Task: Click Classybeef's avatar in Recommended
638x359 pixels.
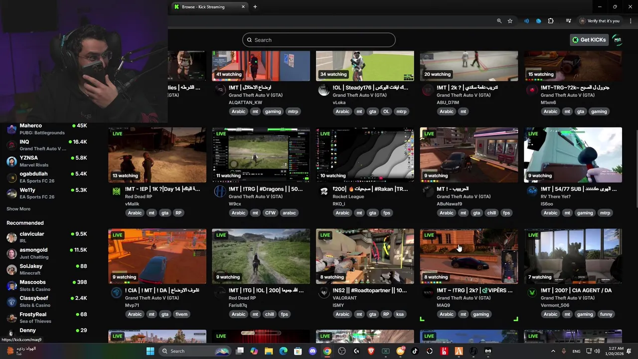Action: [12, 302]
